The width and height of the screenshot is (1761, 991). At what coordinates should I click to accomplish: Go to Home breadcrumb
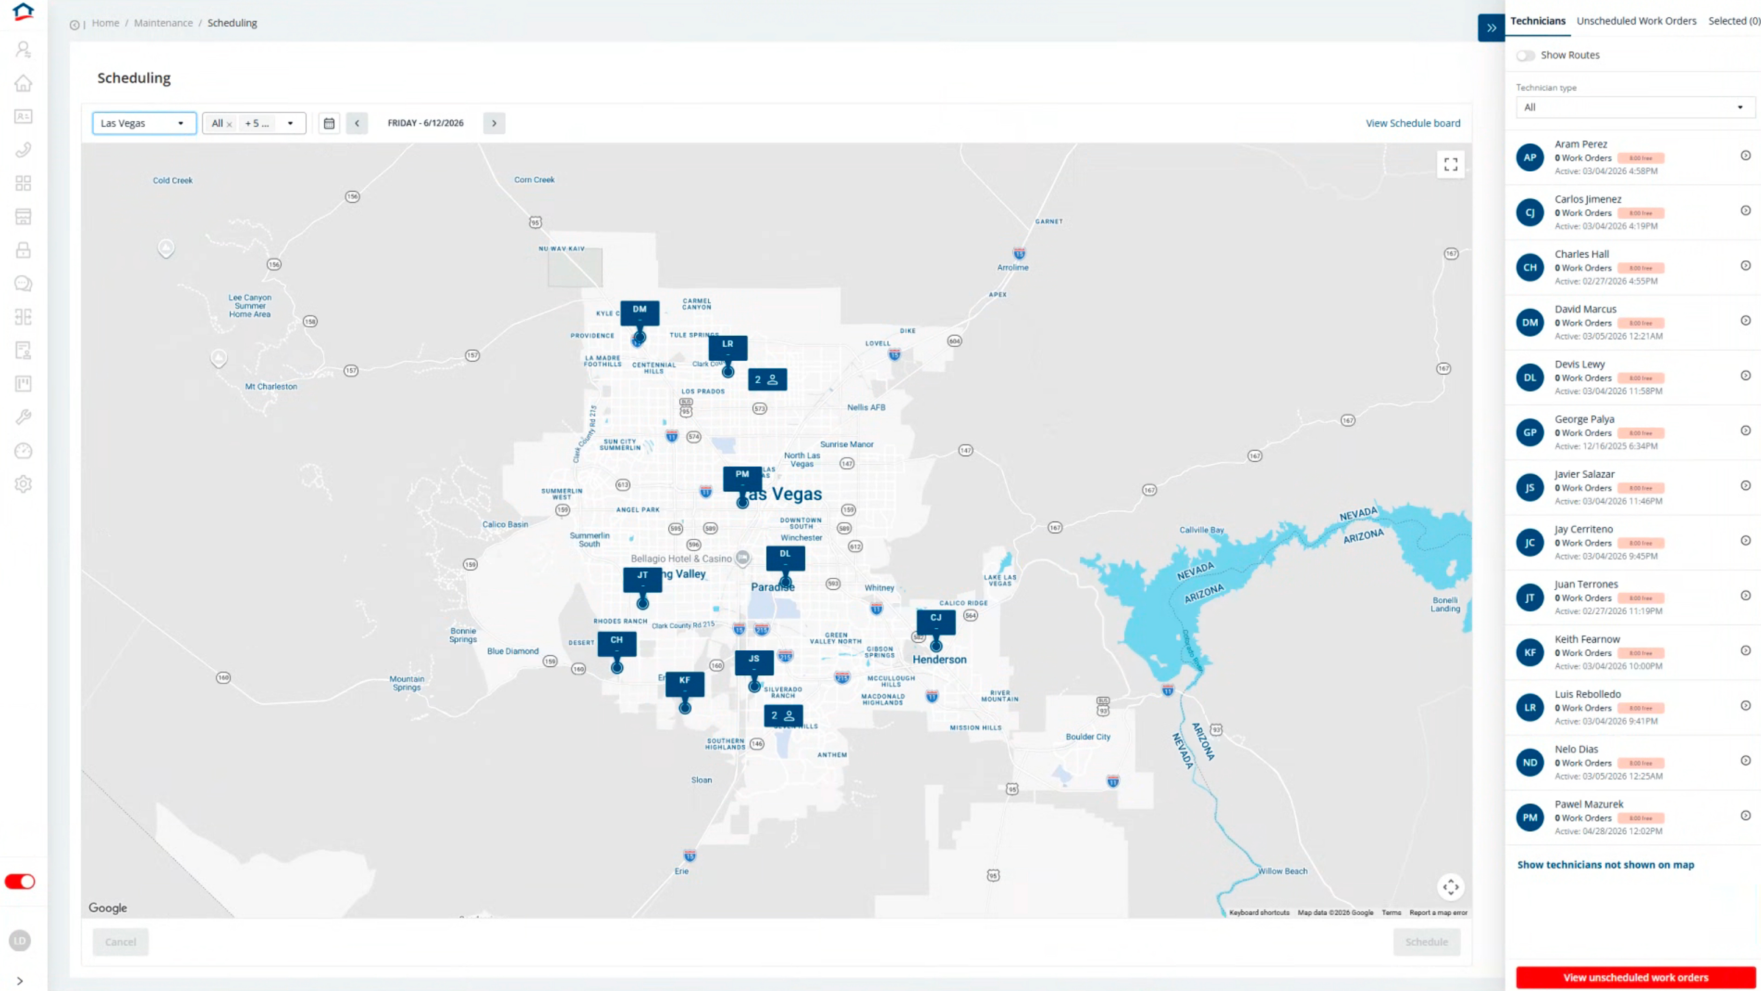[105, 23]
